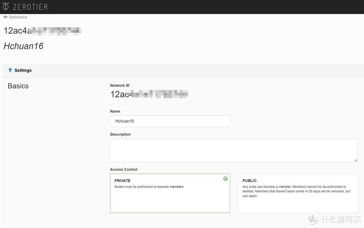The height and width of the screenshot is (228, 364).
Task: Click the italic Hchuan16 network title
Action: [24, 46]
